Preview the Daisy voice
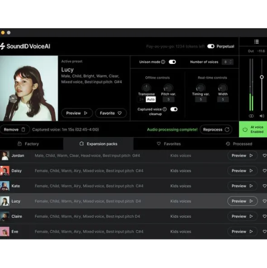This screenshot has width=267, height=268. coord(242,171)
